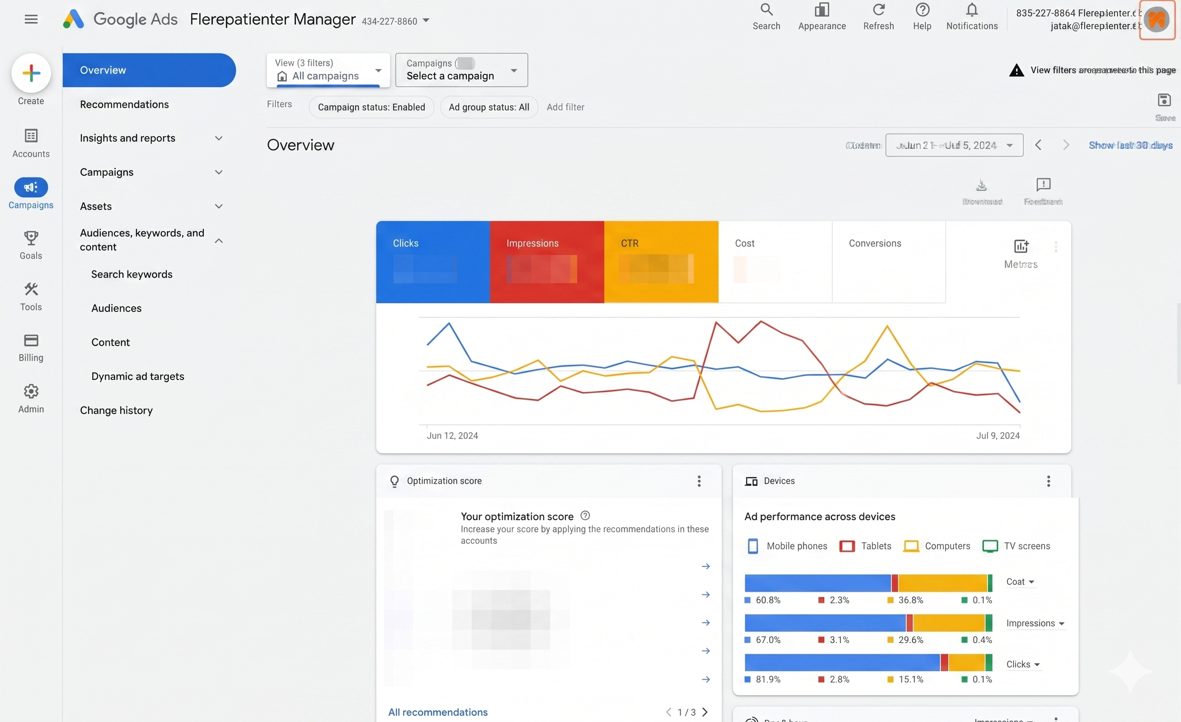Open Recommendations in side menu
Image resolution: width=1181 pixels, height=722 pixels.
(x=124, y=104)
